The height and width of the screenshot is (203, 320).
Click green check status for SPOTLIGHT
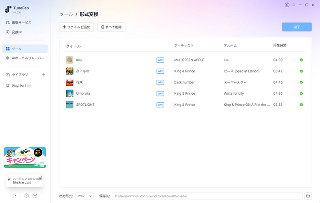(301, 104)
